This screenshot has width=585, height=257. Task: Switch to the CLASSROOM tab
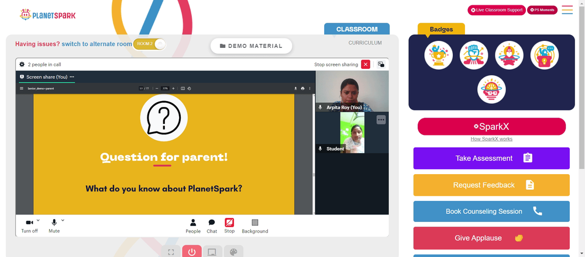pos(357,29)
